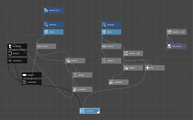
Task: Click the divide2 math icon
Action: coord(68,61)
